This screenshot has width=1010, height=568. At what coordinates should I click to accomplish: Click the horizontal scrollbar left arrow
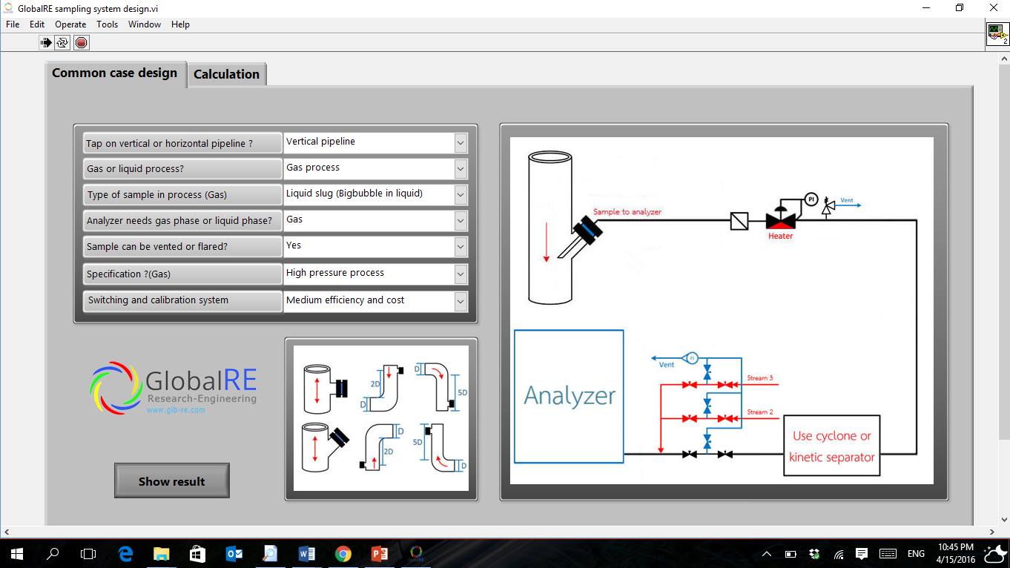[7, 532]
